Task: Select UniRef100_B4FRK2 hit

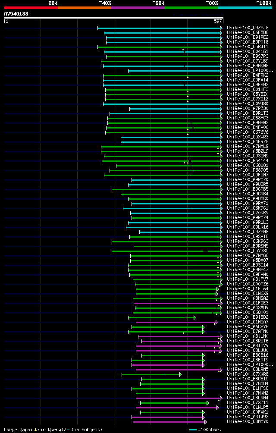Action: point(248,75)
